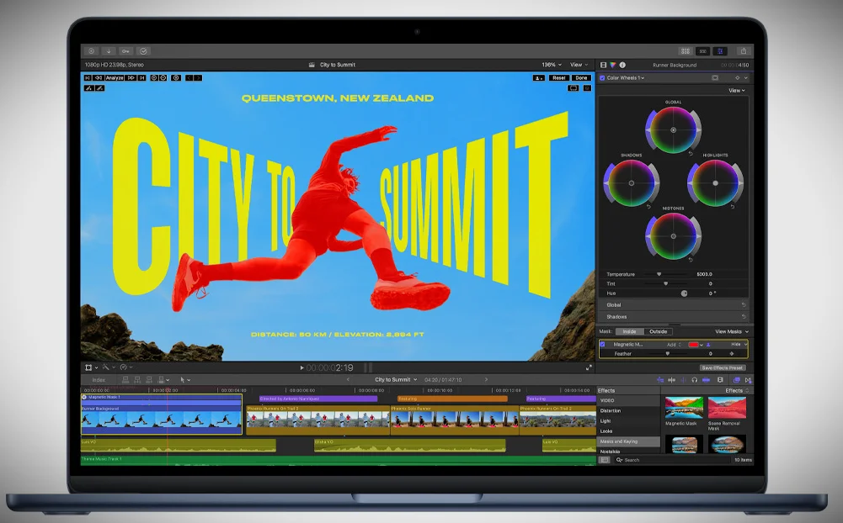Go back in timeline history arrow

[348, 379]
